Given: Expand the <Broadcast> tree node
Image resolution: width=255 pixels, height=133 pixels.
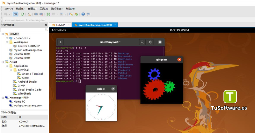Looking at the screenshot, I should tap(7, 38).
